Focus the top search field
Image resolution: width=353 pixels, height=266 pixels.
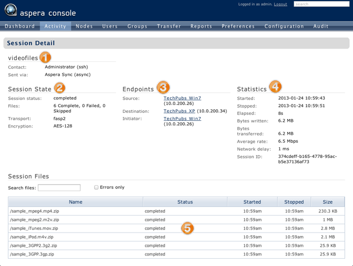pos(322,4)
